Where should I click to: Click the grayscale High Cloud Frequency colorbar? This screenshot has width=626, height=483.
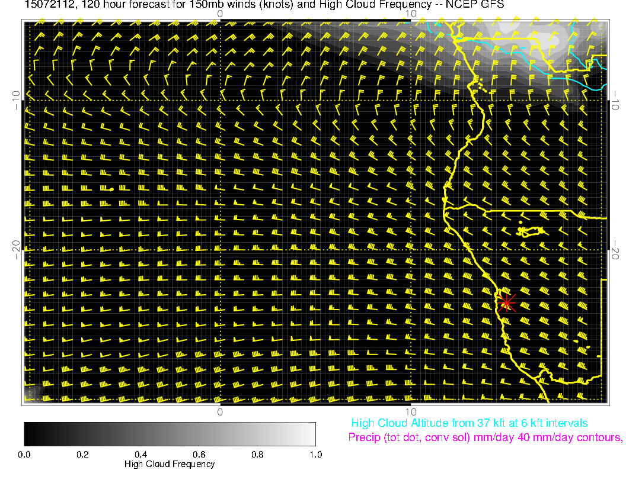[170, 434]
